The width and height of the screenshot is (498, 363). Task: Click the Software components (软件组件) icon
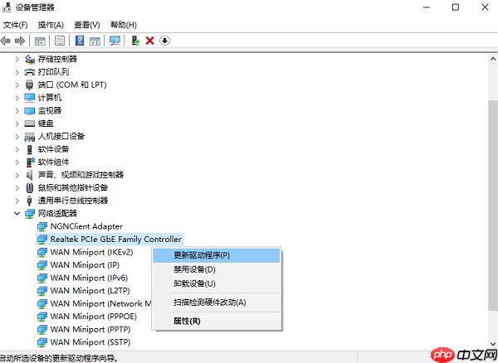click(x=30, y=162)
